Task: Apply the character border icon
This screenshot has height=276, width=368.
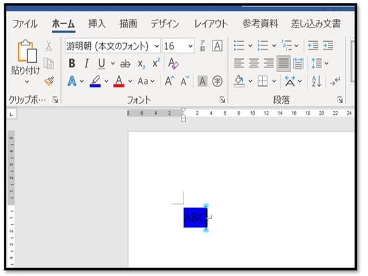Action: coord(218,46)
